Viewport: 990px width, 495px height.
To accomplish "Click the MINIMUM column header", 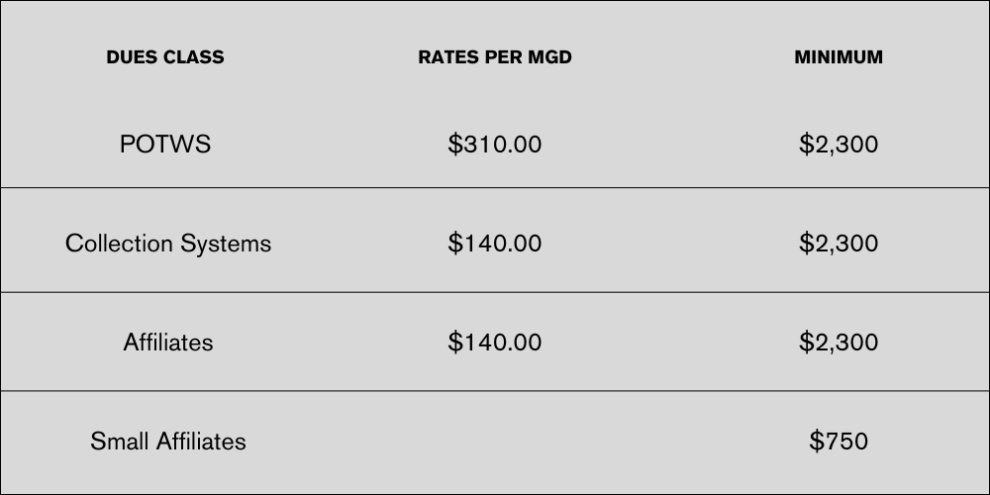I will tap(839, 57).
